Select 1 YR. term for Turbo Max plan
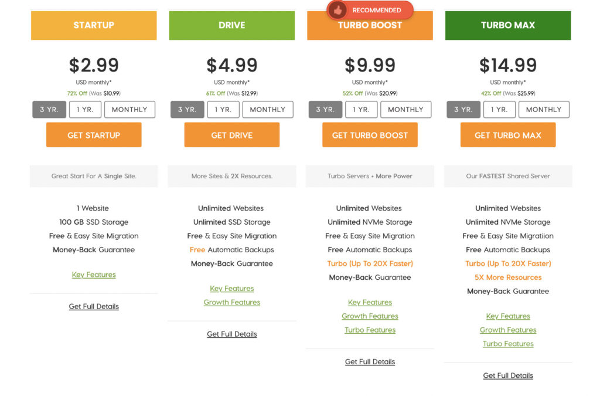The image size is (600, 396). (499, 110)
